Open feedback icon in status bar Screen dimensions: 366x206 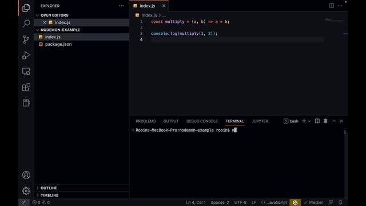tap(331, 202)
